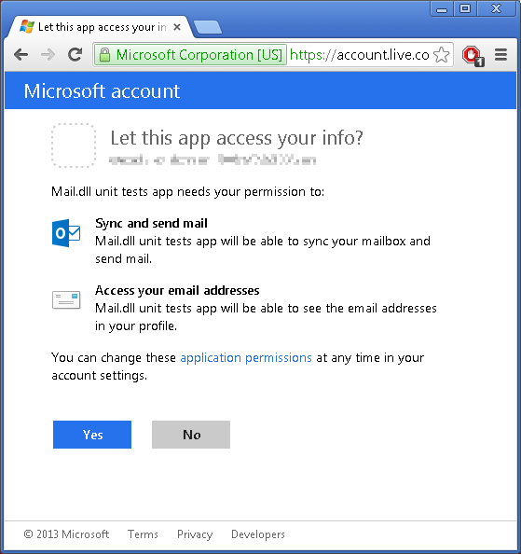Open the Developers footer link
The height and width of the screenshot is (554, 521).
(258, 534)
